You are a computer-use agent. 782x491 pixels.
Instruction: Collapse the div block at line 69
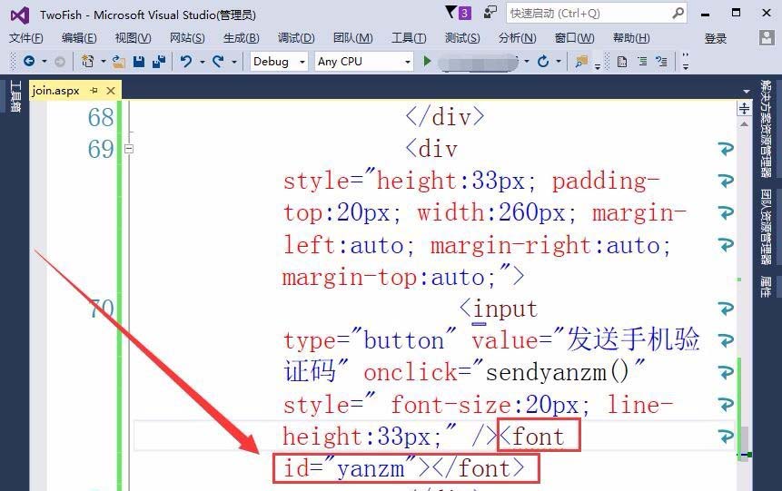point(129,149)
